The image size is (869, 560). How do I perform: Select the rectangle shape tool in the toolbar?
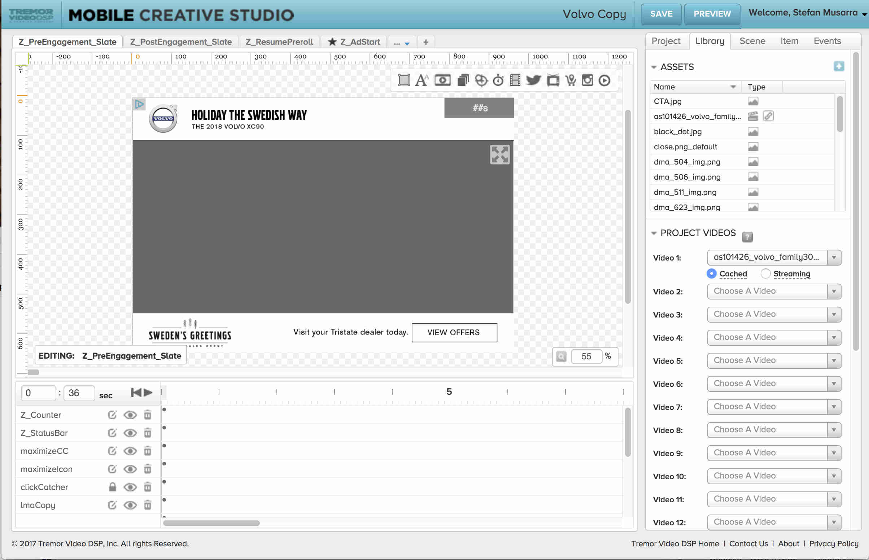pos(403,80)
